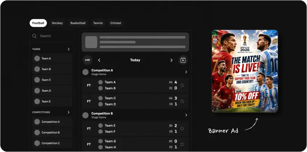The image size is (307, 152).
Task: Select Team C in sidebar
Action: pos(52,80)
